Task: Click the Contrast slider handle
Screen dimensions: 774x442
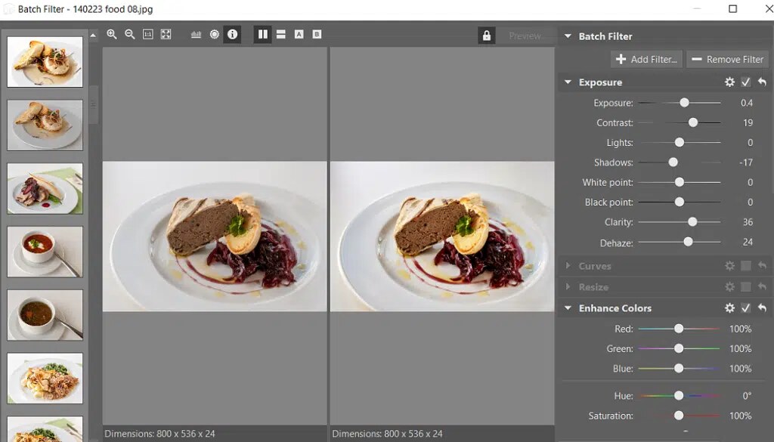Action: tap(693, 122)
